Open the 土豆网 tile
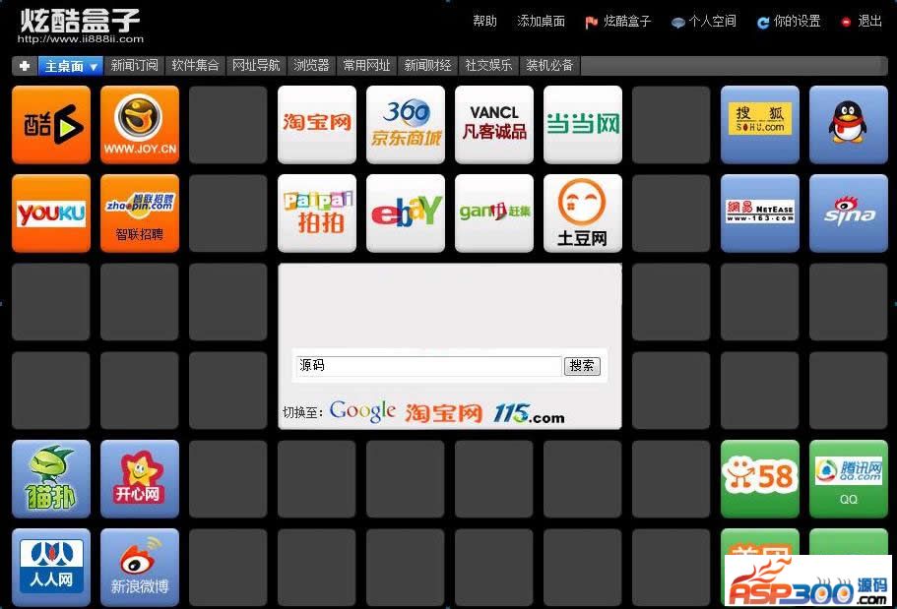 click(x=583, y=213)
